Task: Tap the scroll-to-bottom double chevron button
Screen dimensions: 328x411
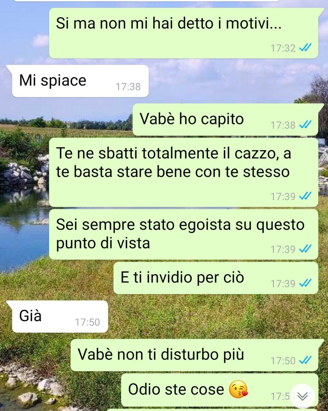Action: [303, 397]
